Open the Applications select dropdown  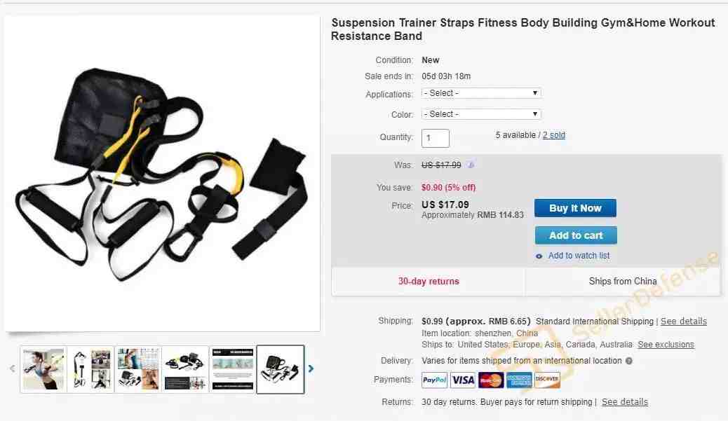point(481,93)
